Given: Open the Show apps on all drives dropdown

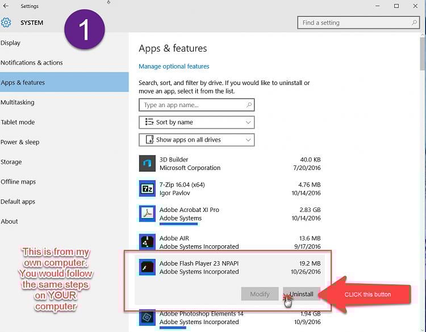Looking at the screenshot, I should tap(197, 140).
